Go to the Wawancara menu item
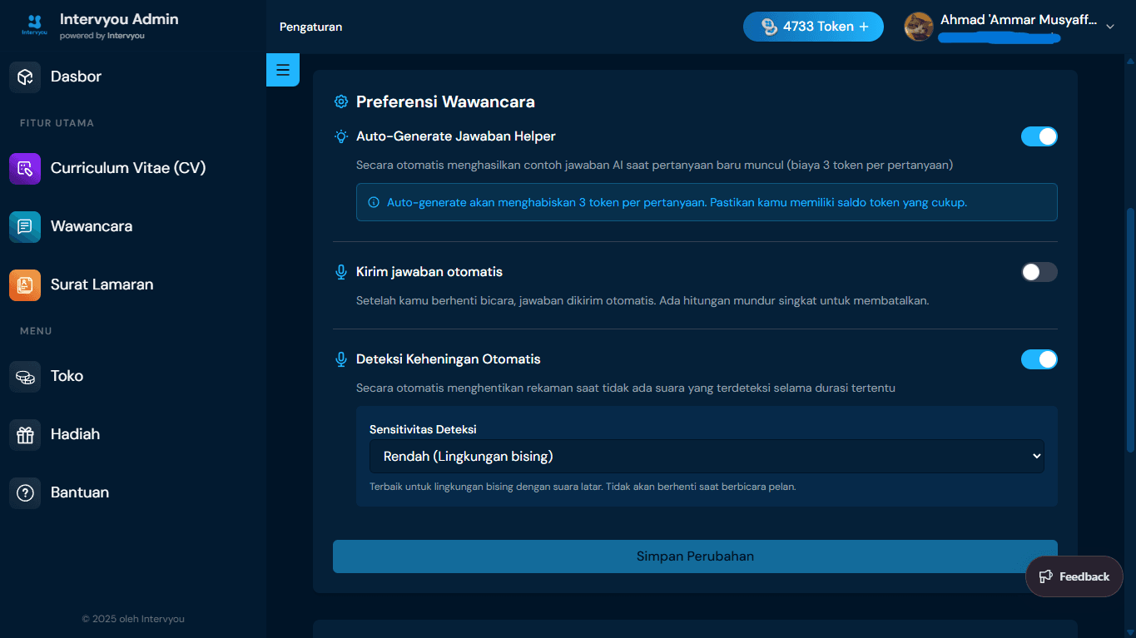1136x638 pixels. click(x=92, y=226)
